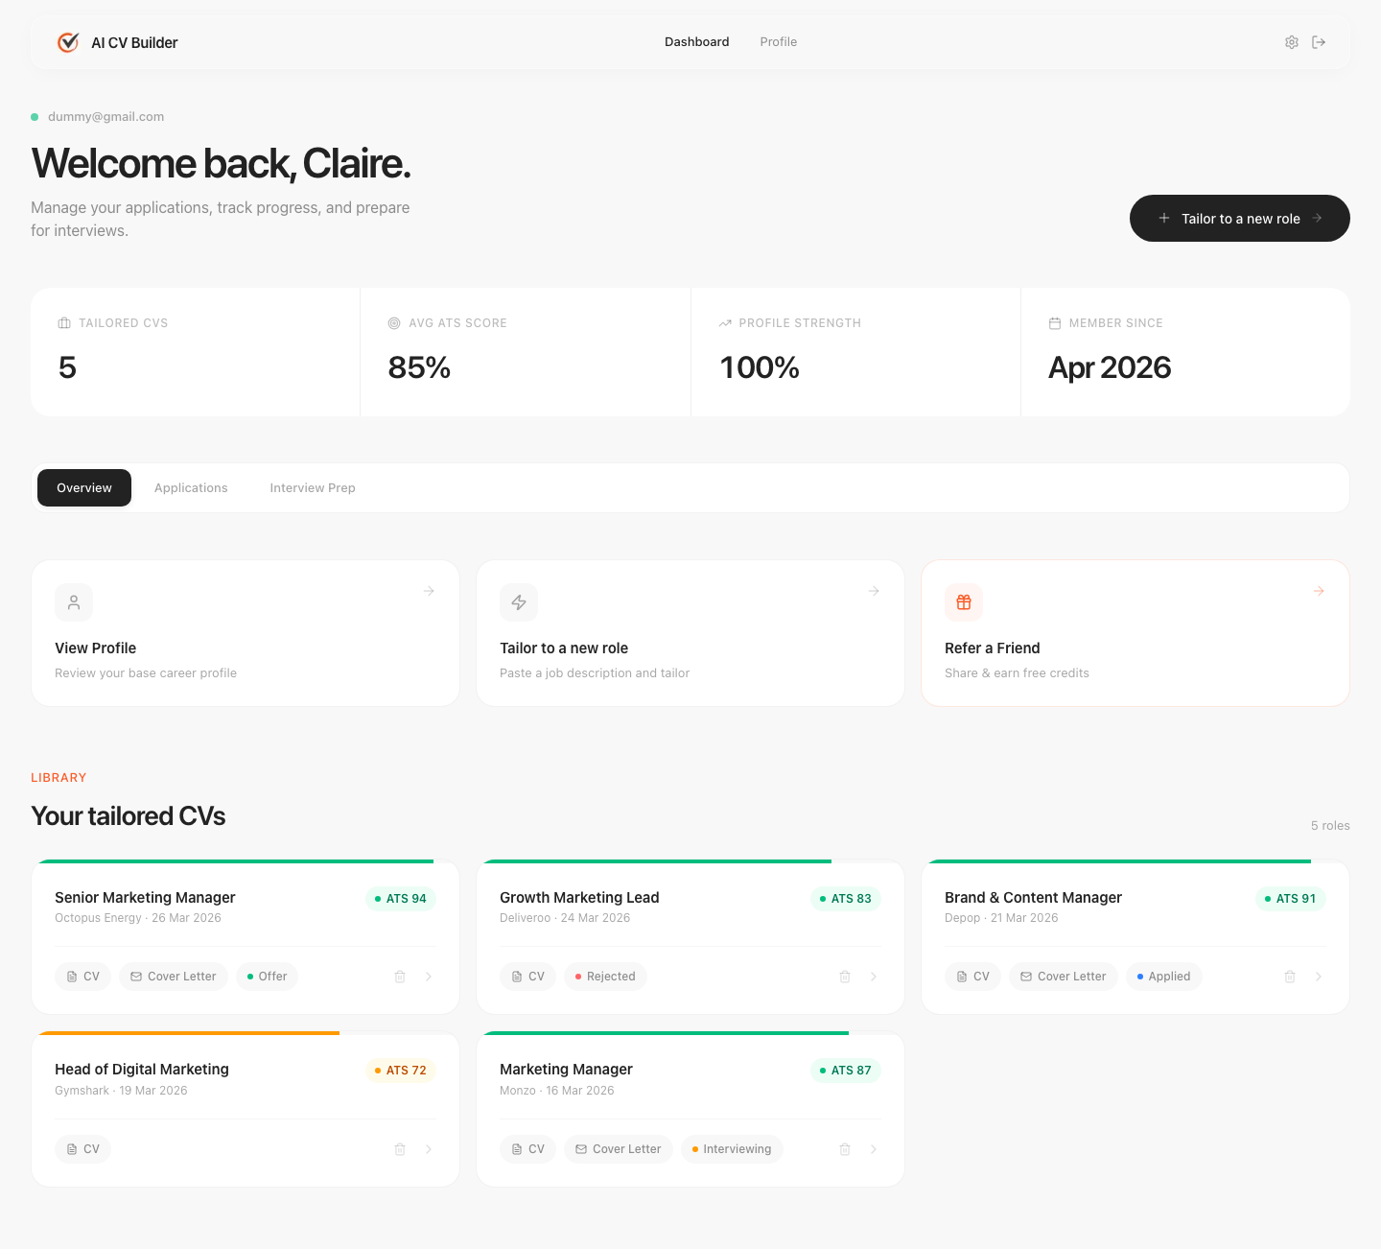This screenshot has height=1249, width=1381.
Task: Open CV document for Senior Marketing Manager
Action: (83, 977)
